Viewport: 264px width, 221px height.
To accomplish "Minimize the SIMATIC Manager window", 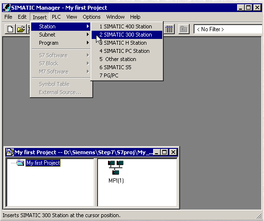I will pos(240,8).
